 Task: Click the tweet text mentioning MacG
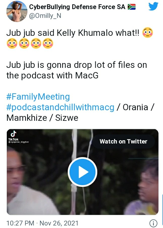(77, 70)
